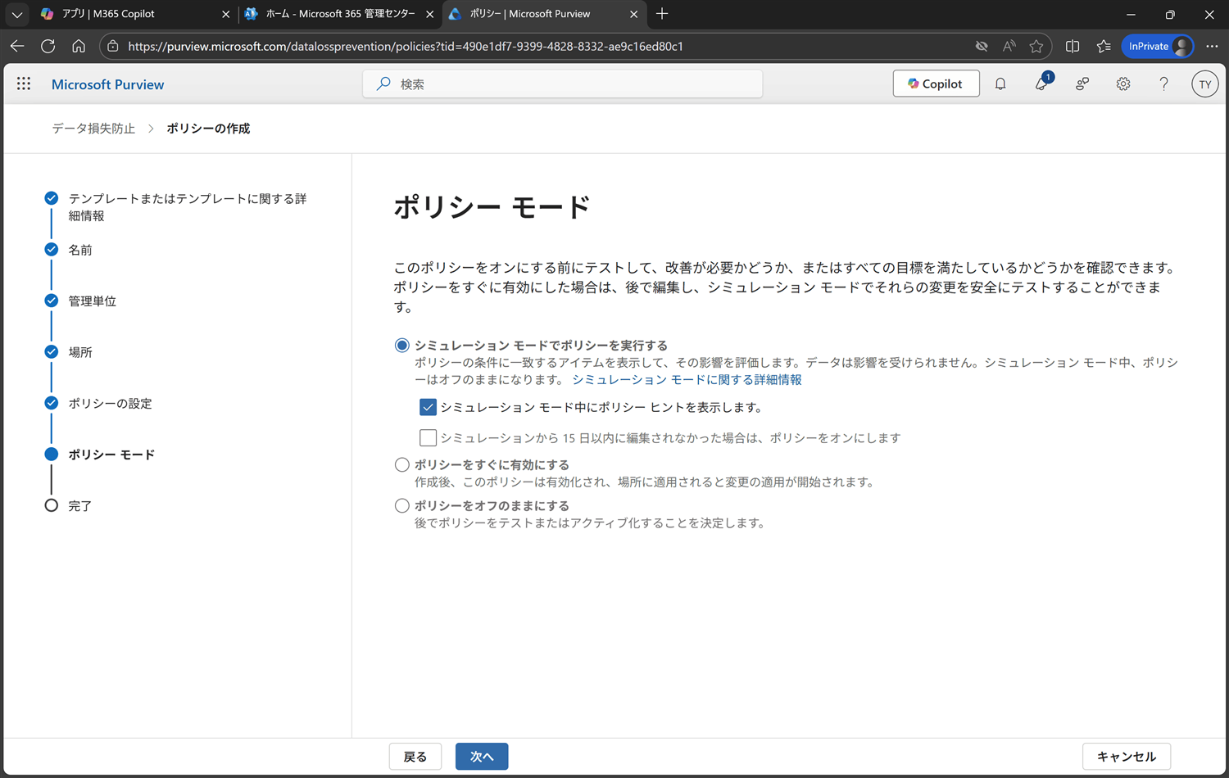Viewport: 1229px width, 778px height.
Task: Switch to アプリ | M365 Copilot tab
Action: (x=135, y=14)
